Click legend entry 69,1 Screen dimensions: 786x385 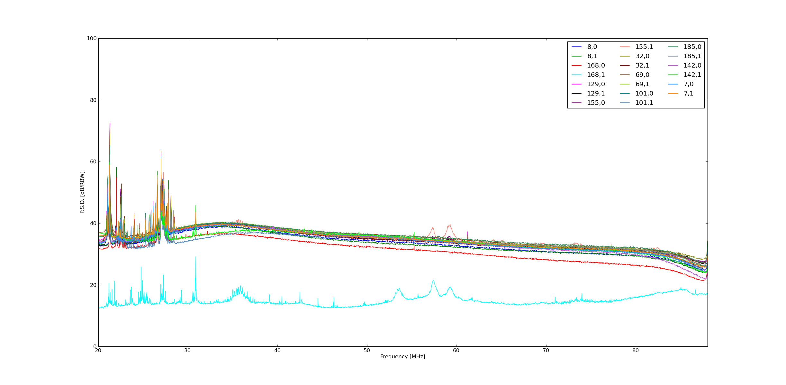[x=634, y=84]
